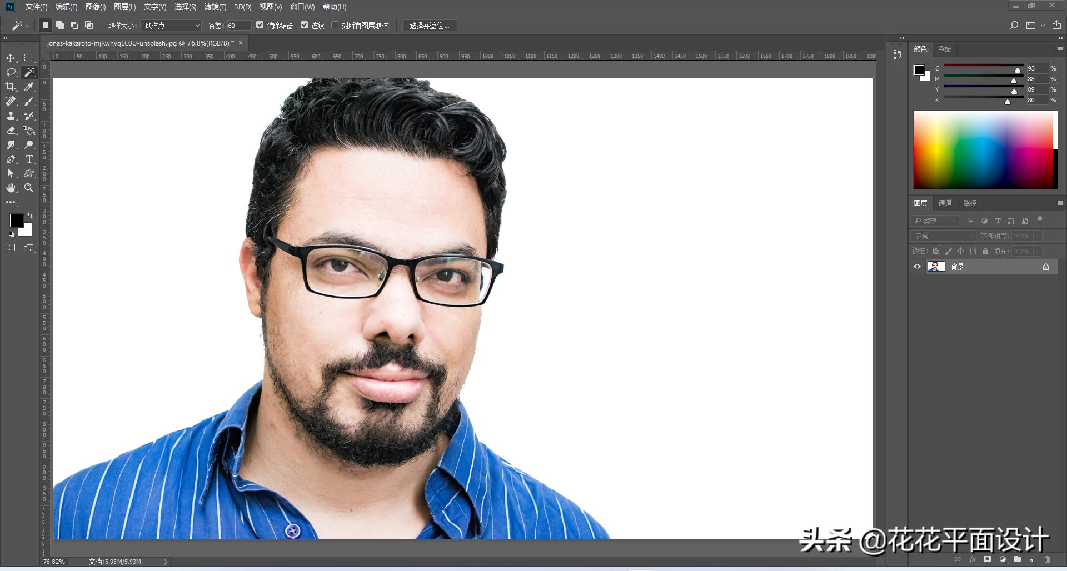Open the 取样大小 sample size dropdown
Image resolution: width=1067 pixels, height=571 pixels.
(x=171, y=26)
